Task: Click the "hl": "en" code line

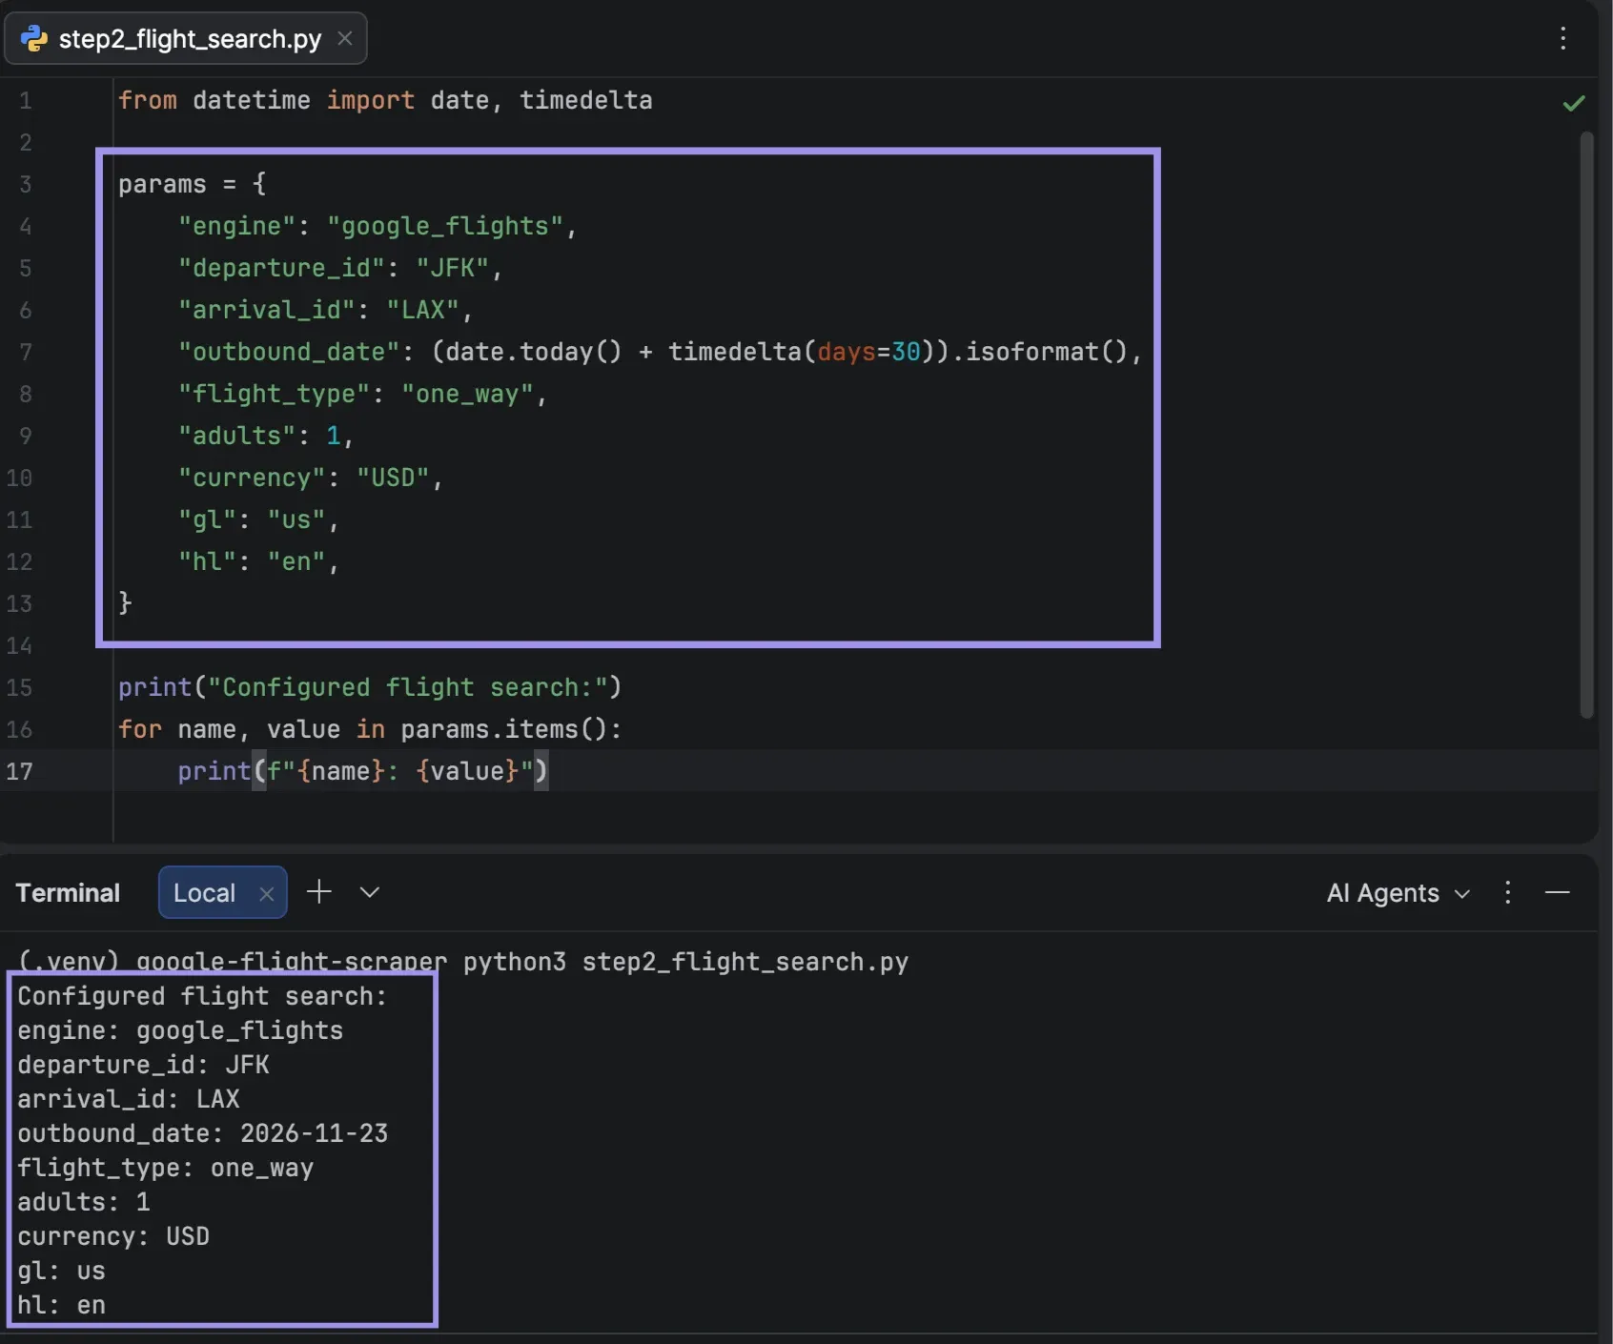Action: click(x=258, y=561)
